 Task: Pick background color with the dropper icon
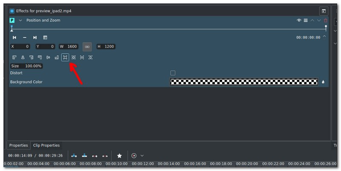(x=323, y=82)
